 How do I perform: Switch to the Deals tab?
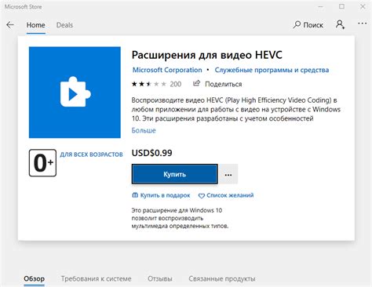tap(64, 25)
